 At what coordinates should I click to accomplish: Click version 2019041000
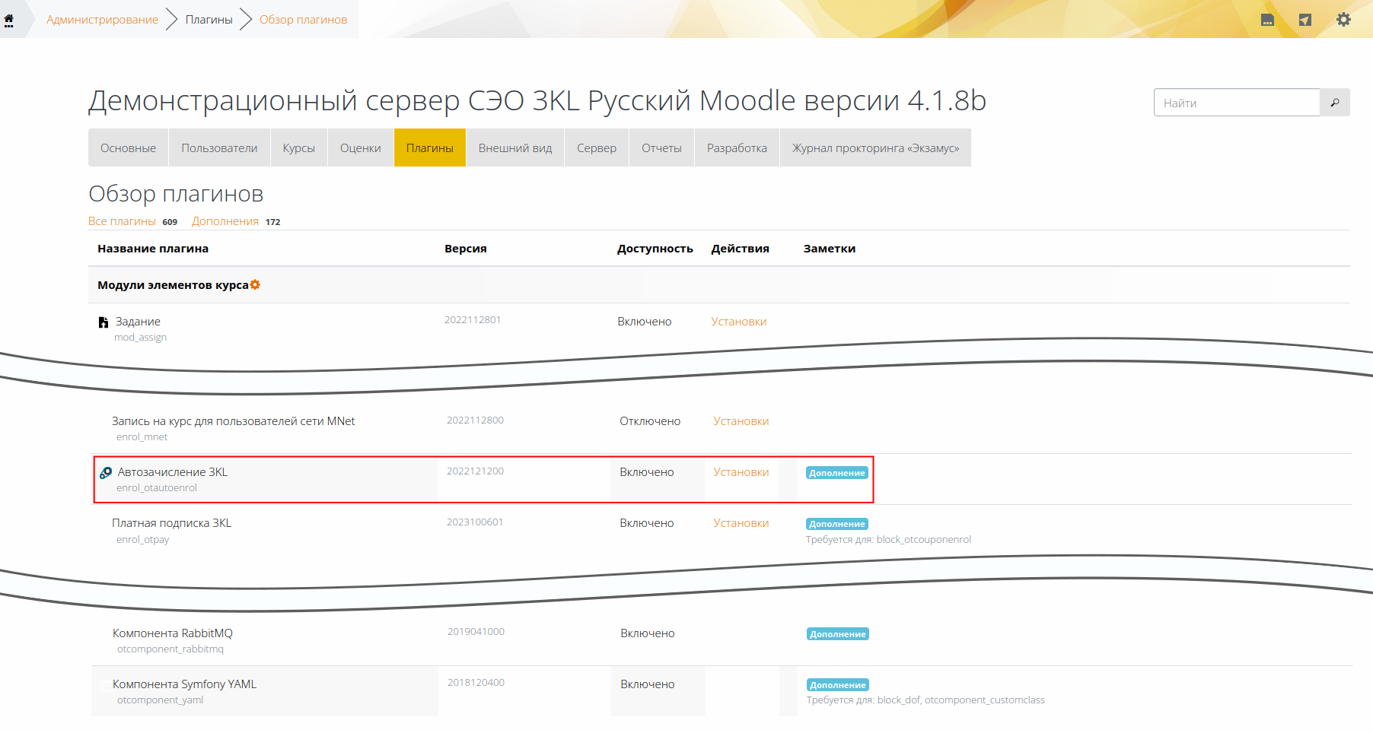(476, 632)
